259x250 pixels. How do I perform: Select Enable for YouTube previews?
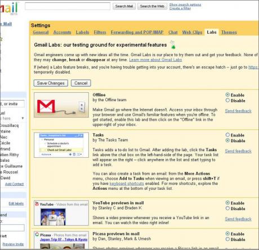pyautogui.click(x=227, y=203)
